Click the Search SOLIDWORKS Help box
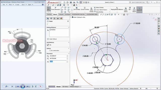 click(x=138, y=2)
